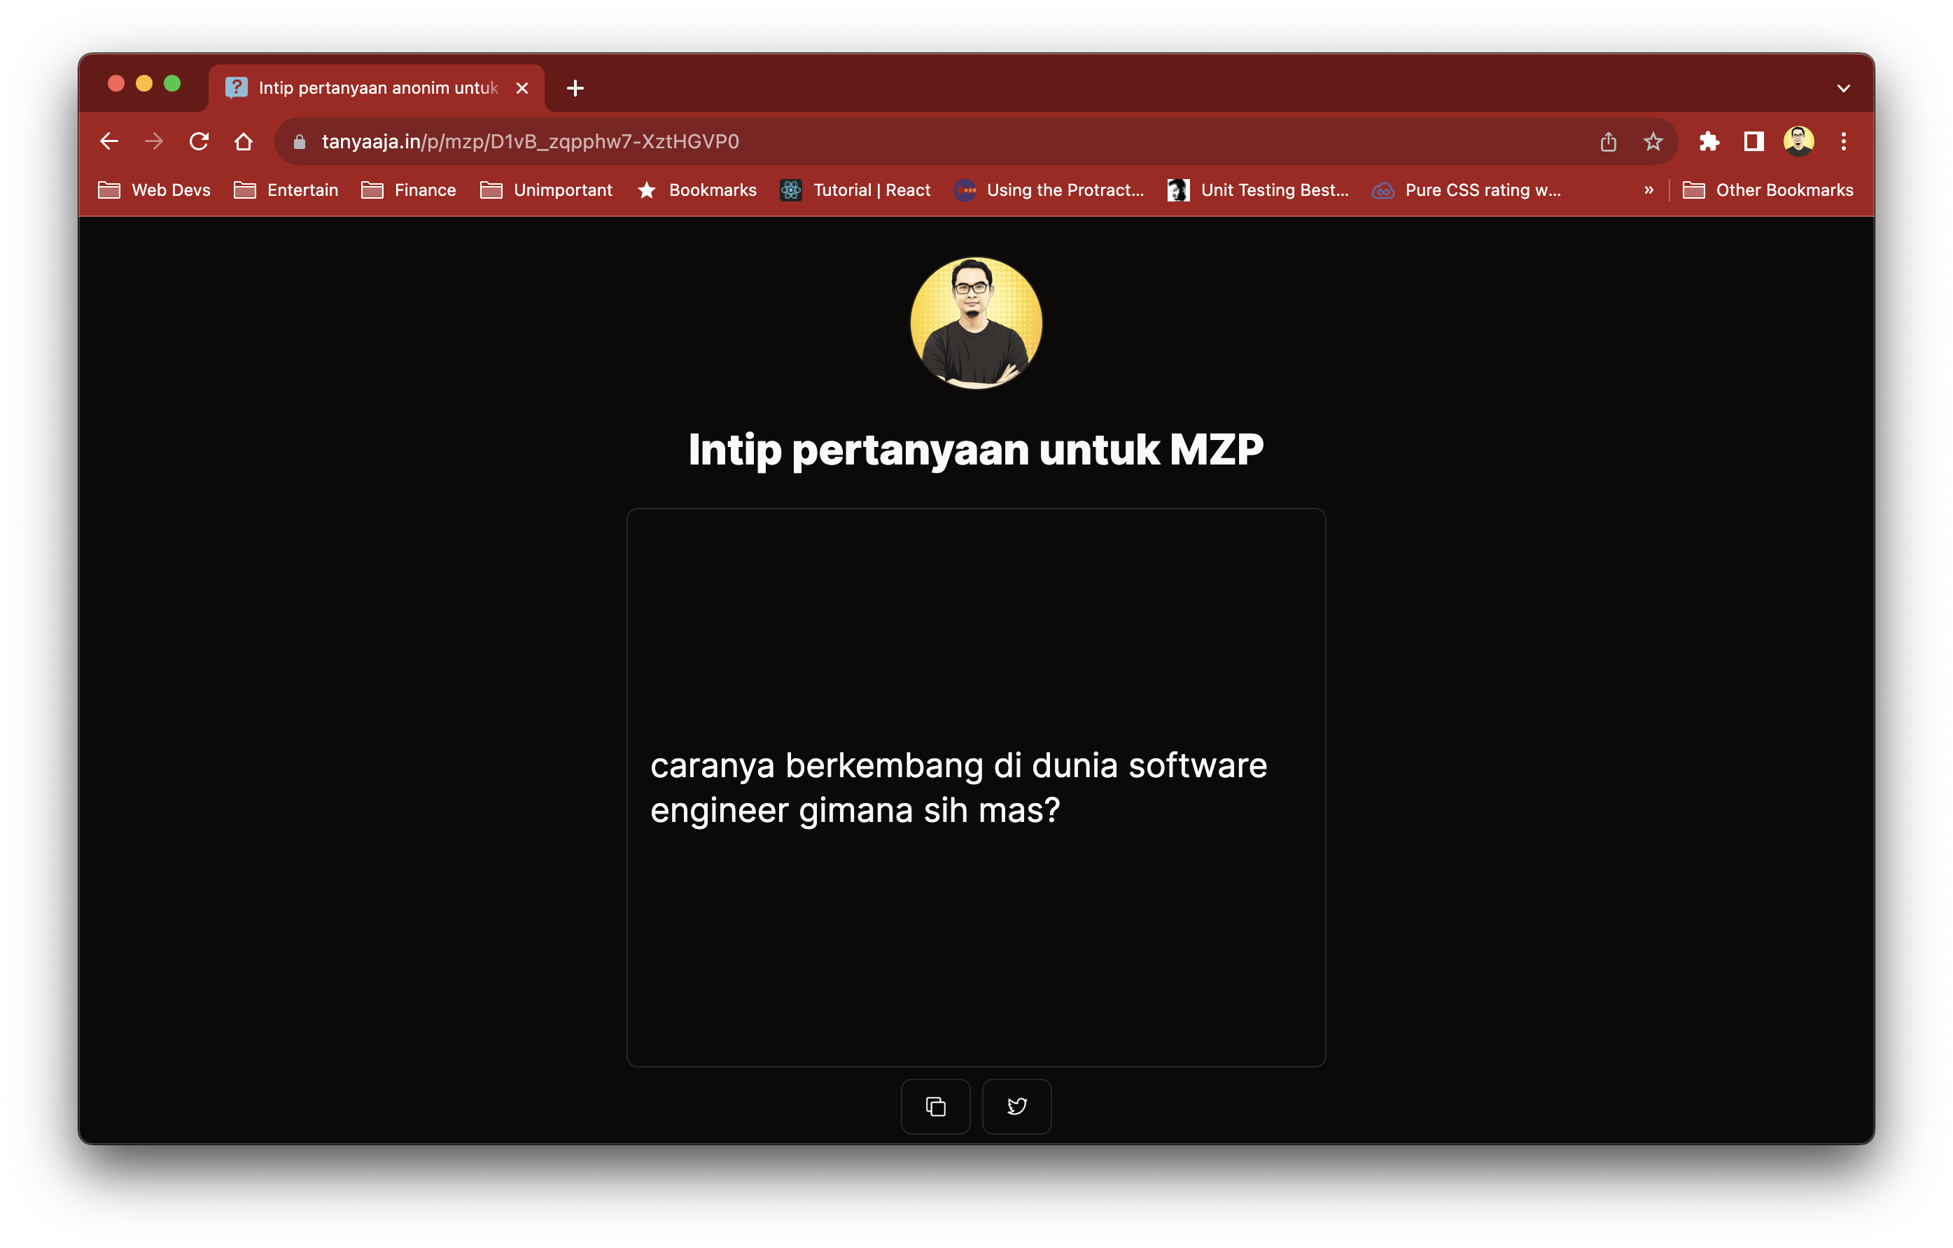Show hidden bookmarks overflow chevron

pos(1648,190)
